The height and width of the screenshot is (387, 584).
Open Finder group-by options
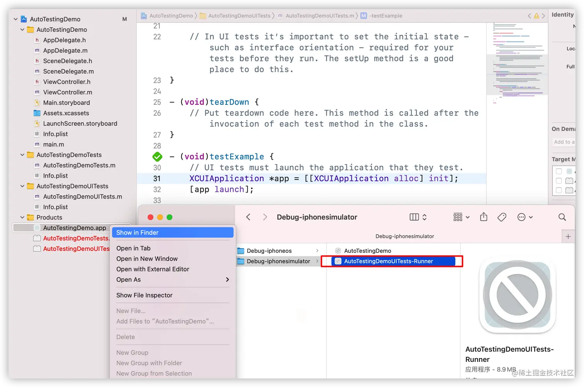coord(461,217)
